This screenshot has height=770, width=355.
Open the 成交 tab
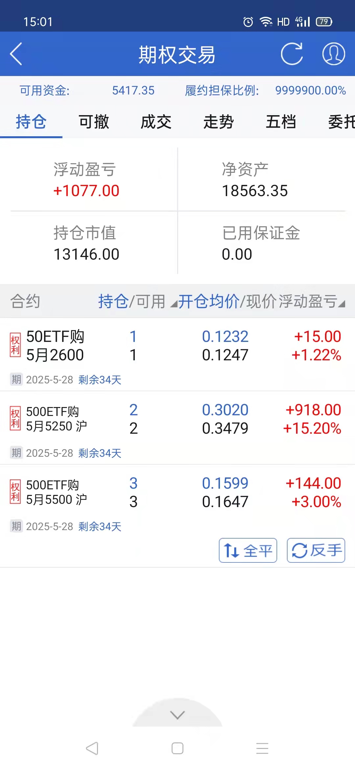[x=156, y=122]
